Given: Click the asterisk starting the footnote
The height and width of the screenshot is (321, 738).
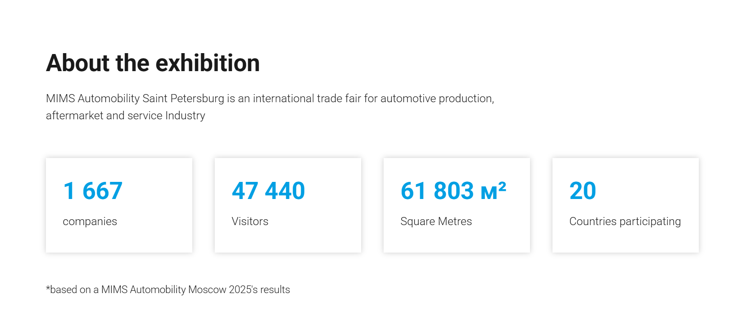Looking at the screenshot, I should point(48,288).
